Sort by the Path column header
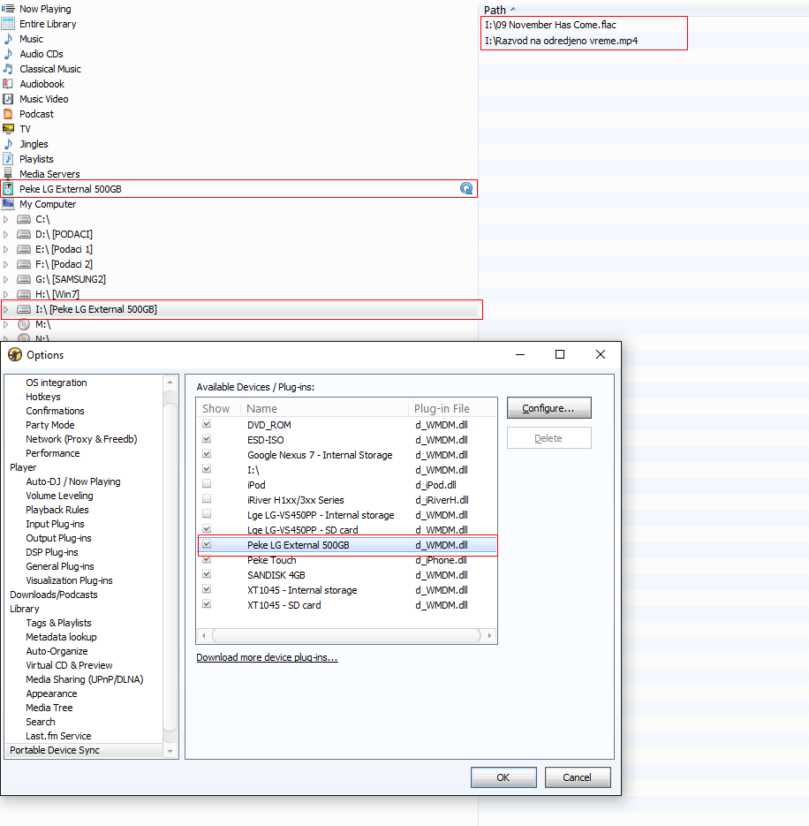The height and width of the screenshot is (826, 809). point(495,10)
